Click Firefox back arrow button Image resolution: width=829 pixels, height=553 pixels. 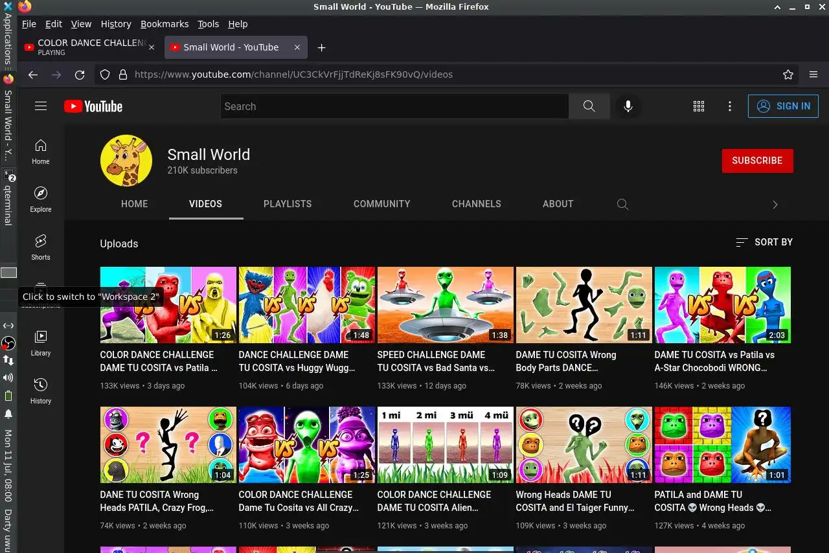point(33,74)
